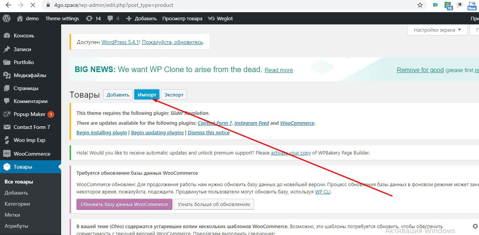This screenshot has height=235, width=479.
Task: Open the comments bubble in admin bar
Action: pos(113,18)
